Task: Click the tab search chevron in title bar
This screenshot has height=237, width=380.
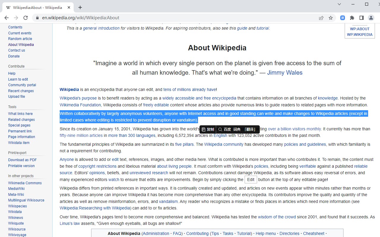Action: (x=339, y=4)
